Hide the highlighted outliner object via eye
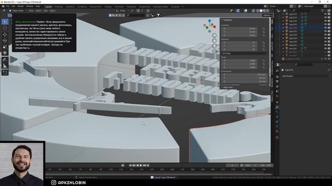The width and height of the screenshot is (332, 186). pyautogui.click(x=325, y=27)
